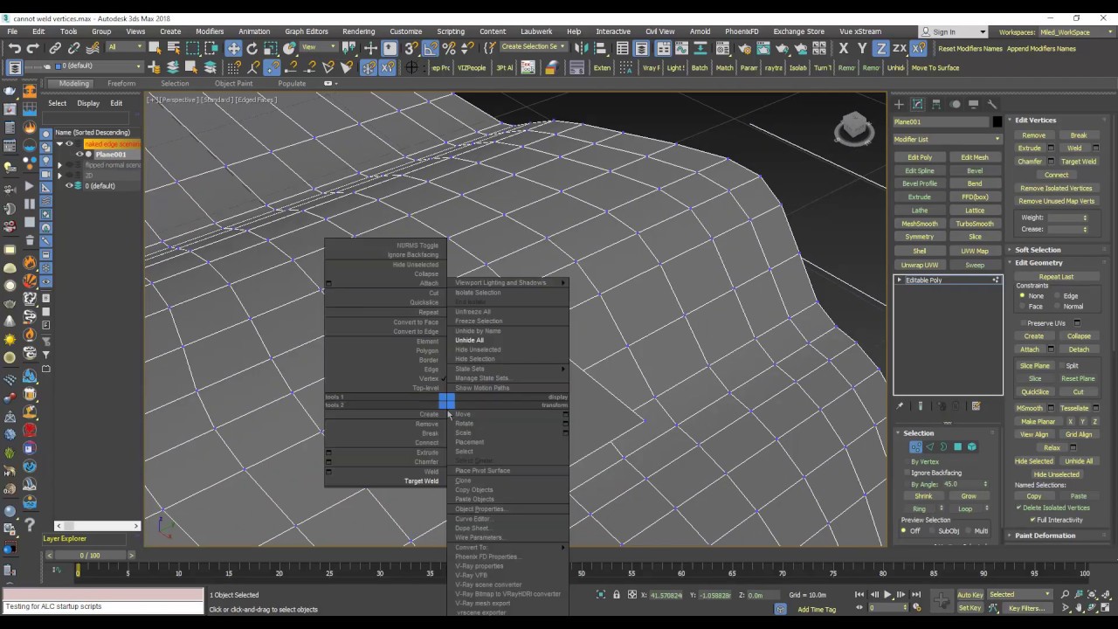Image resolution: width=1118 pixels, height=629 pixels.
Task: Select Polygon sub-object level icon
Action: click(x=957, y=446)
